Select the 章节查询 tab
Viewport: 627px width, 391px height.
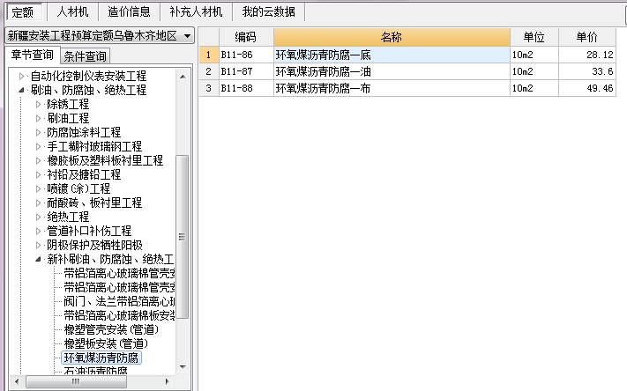(32, 55)
